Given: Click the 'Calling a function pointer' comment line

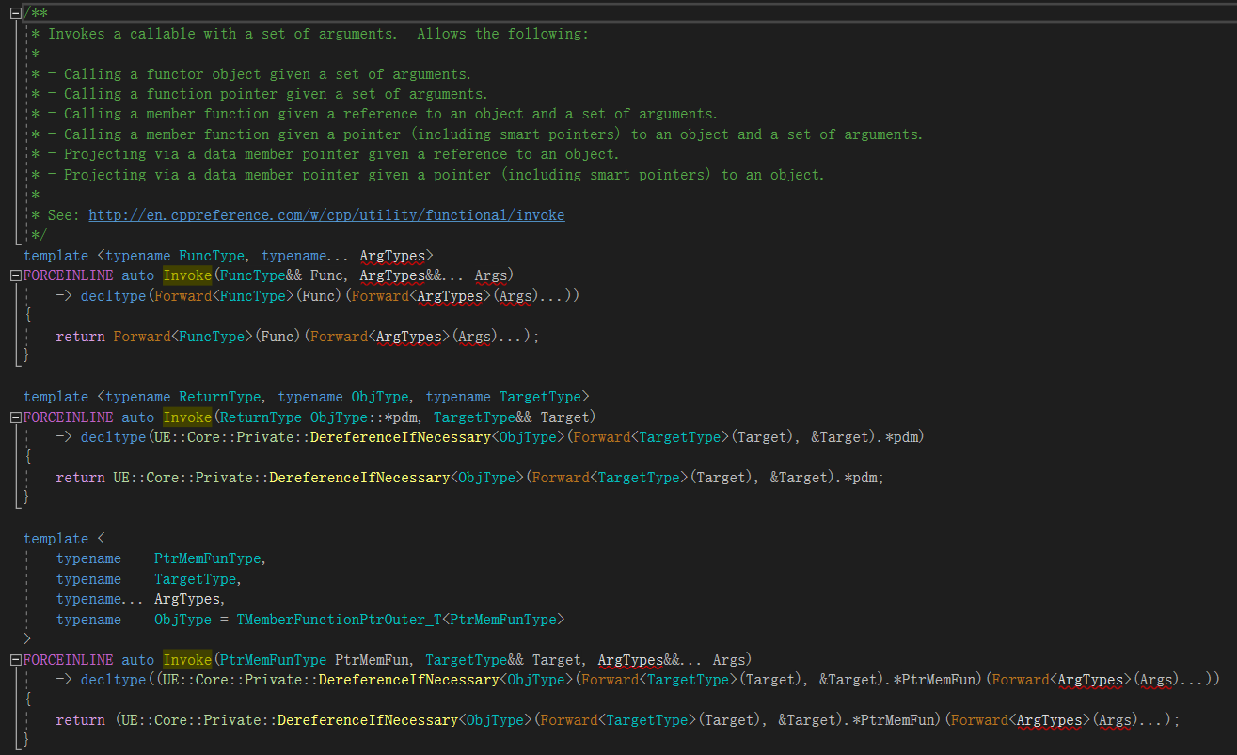Looking at the screenshot, I should [x=276, y=94].
